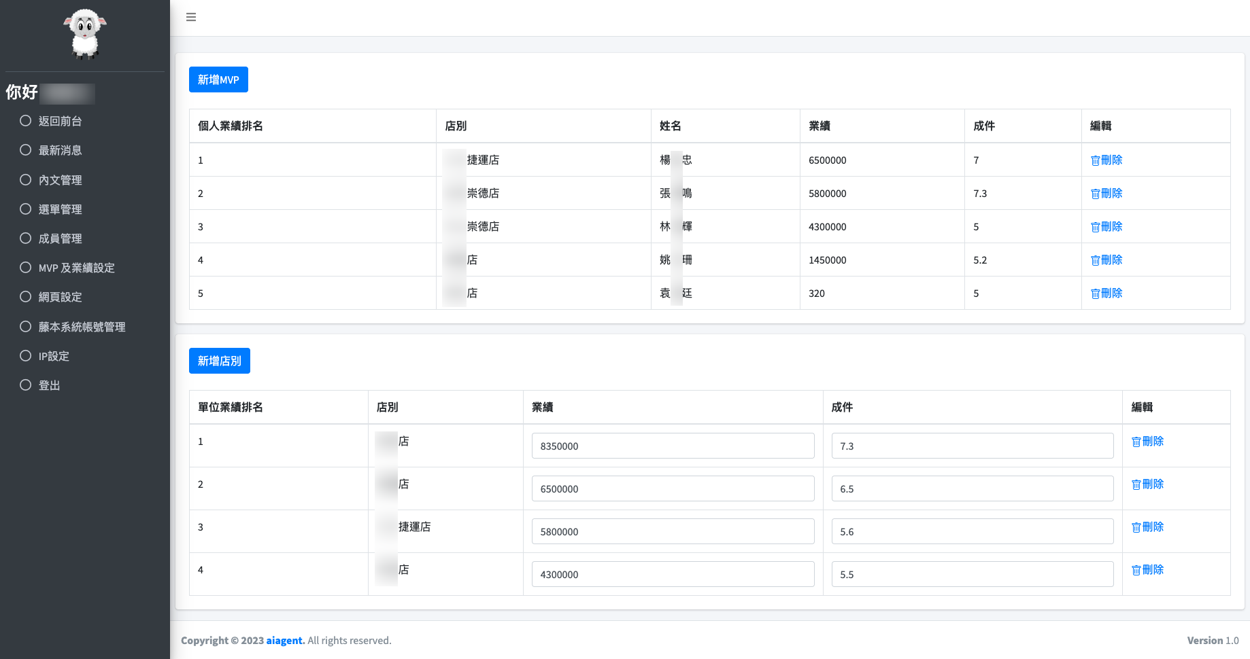The height and width of the screenshot is (659, 1250).
Task: Delete the rank 1 MVP row
Action: coord(1107,160)
